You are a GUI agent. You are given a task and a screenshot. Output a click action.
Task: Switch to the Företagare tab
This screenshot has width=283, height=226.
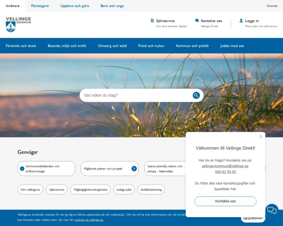pyautogui.click(x=40, y=6)
